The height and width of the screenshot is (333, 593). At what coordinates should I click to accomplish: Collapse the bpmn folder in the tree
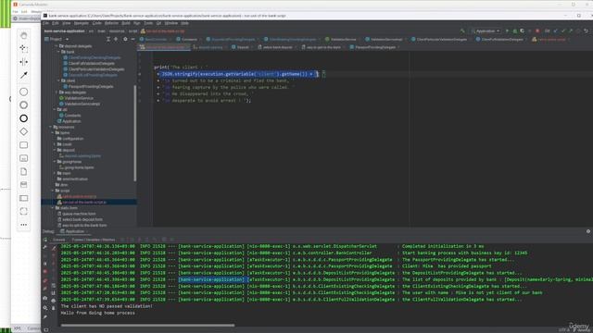point(53,132)
